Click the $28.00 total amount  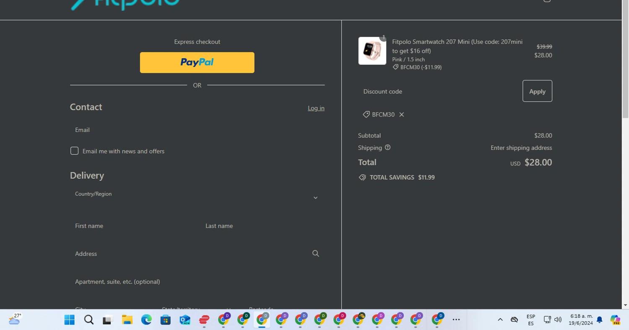(x=538, y=162)
